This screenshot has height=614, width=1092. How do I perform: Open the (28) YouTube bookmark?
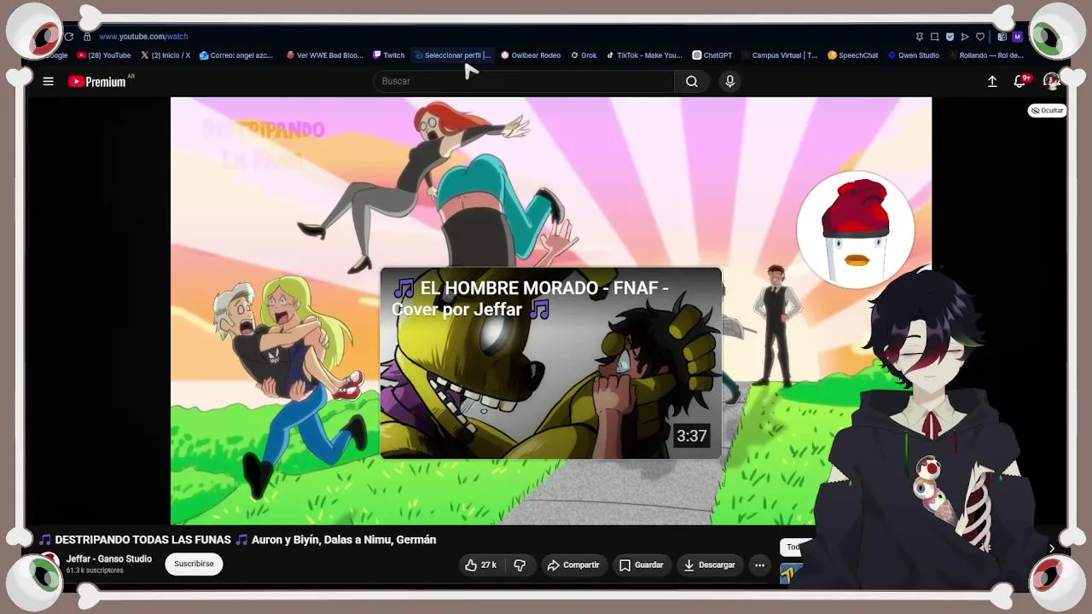pos(104,55)
